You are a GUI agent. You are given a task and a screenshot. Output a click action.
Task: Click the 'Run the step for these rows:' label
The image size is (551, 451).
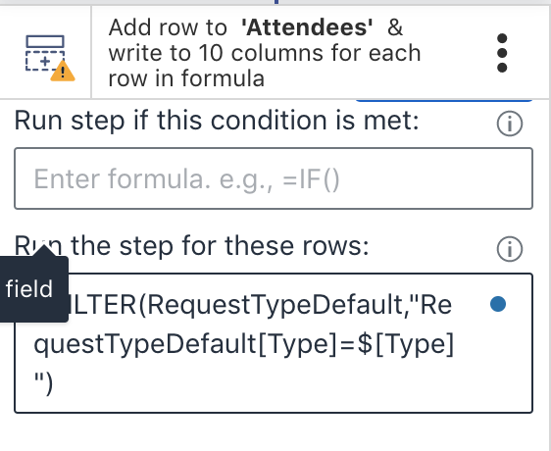click(x=192, y=245)
